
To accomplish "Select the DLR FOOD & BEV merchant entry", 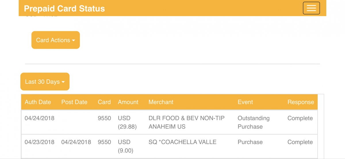I will pyautogui.click(x=186, y=122).
